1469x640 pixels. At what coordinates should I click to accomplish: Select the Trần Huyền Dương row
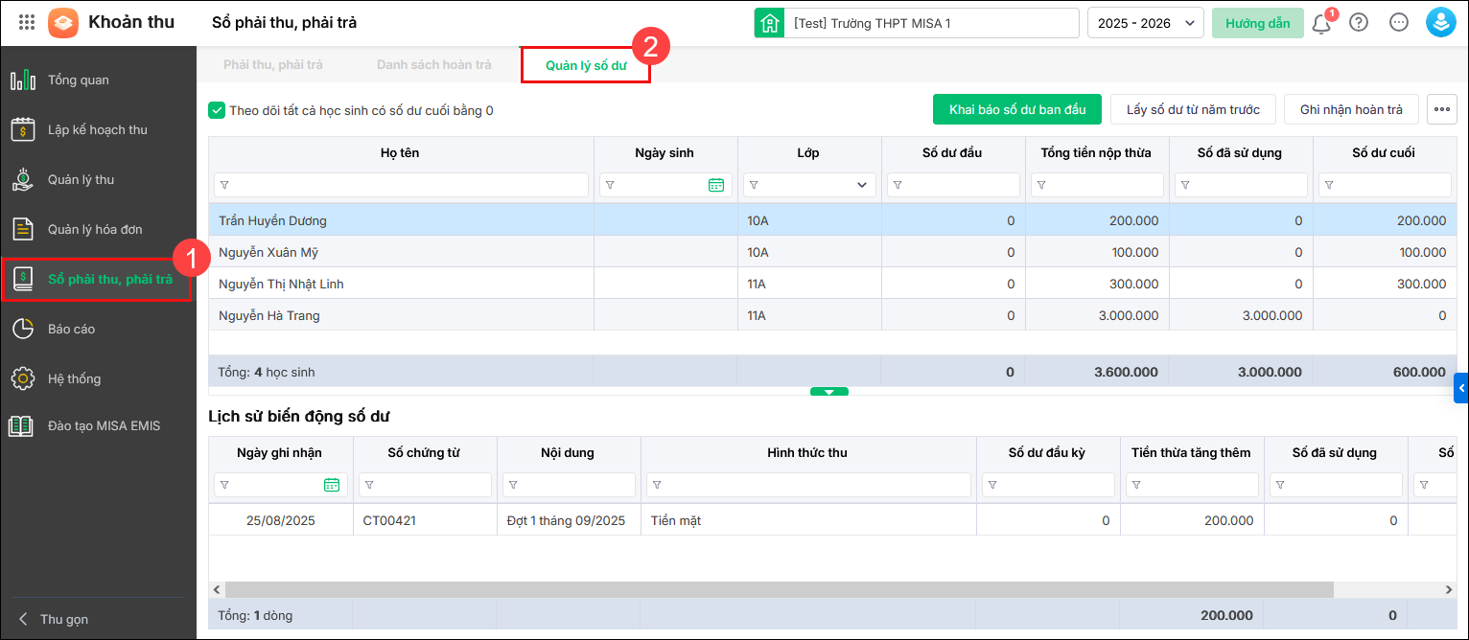click(831, 220)
